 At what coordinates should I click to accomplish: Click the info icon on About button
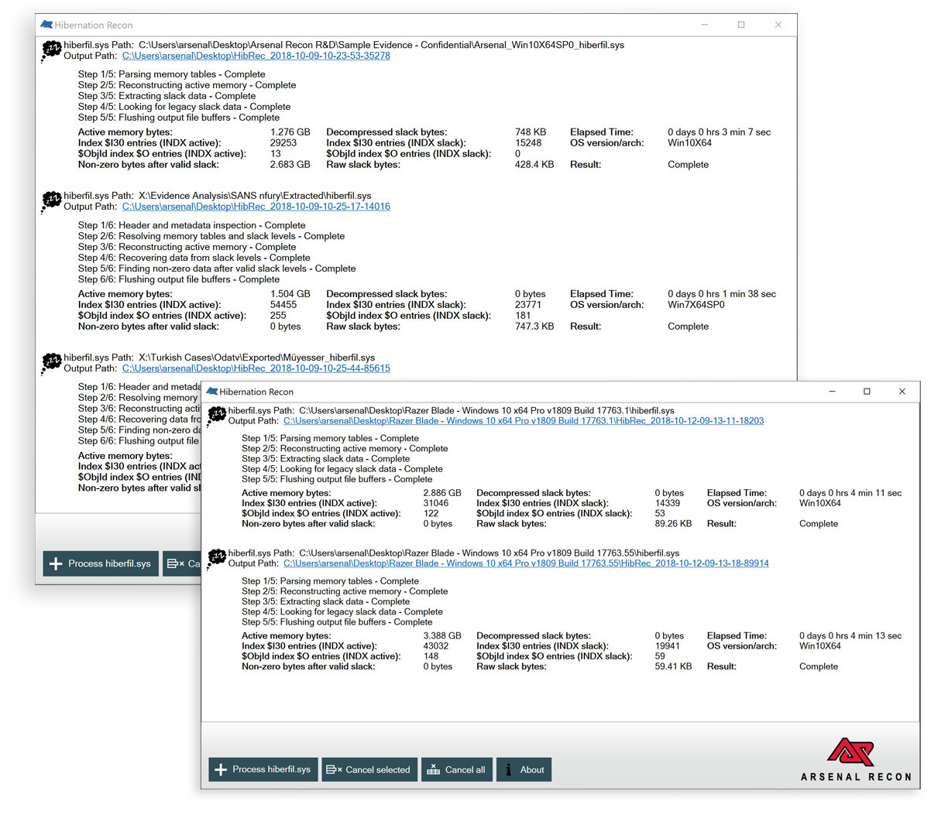(508, 769)
